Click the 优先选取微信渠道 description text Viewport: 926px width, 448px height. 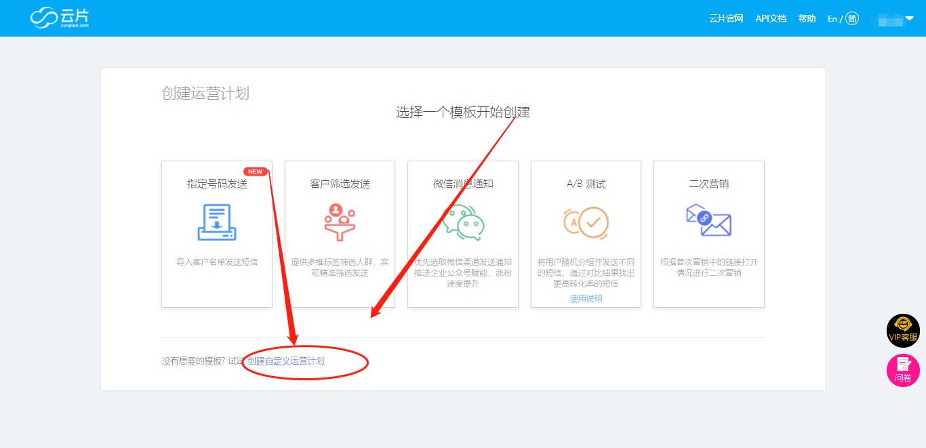(x=463, y=272)
